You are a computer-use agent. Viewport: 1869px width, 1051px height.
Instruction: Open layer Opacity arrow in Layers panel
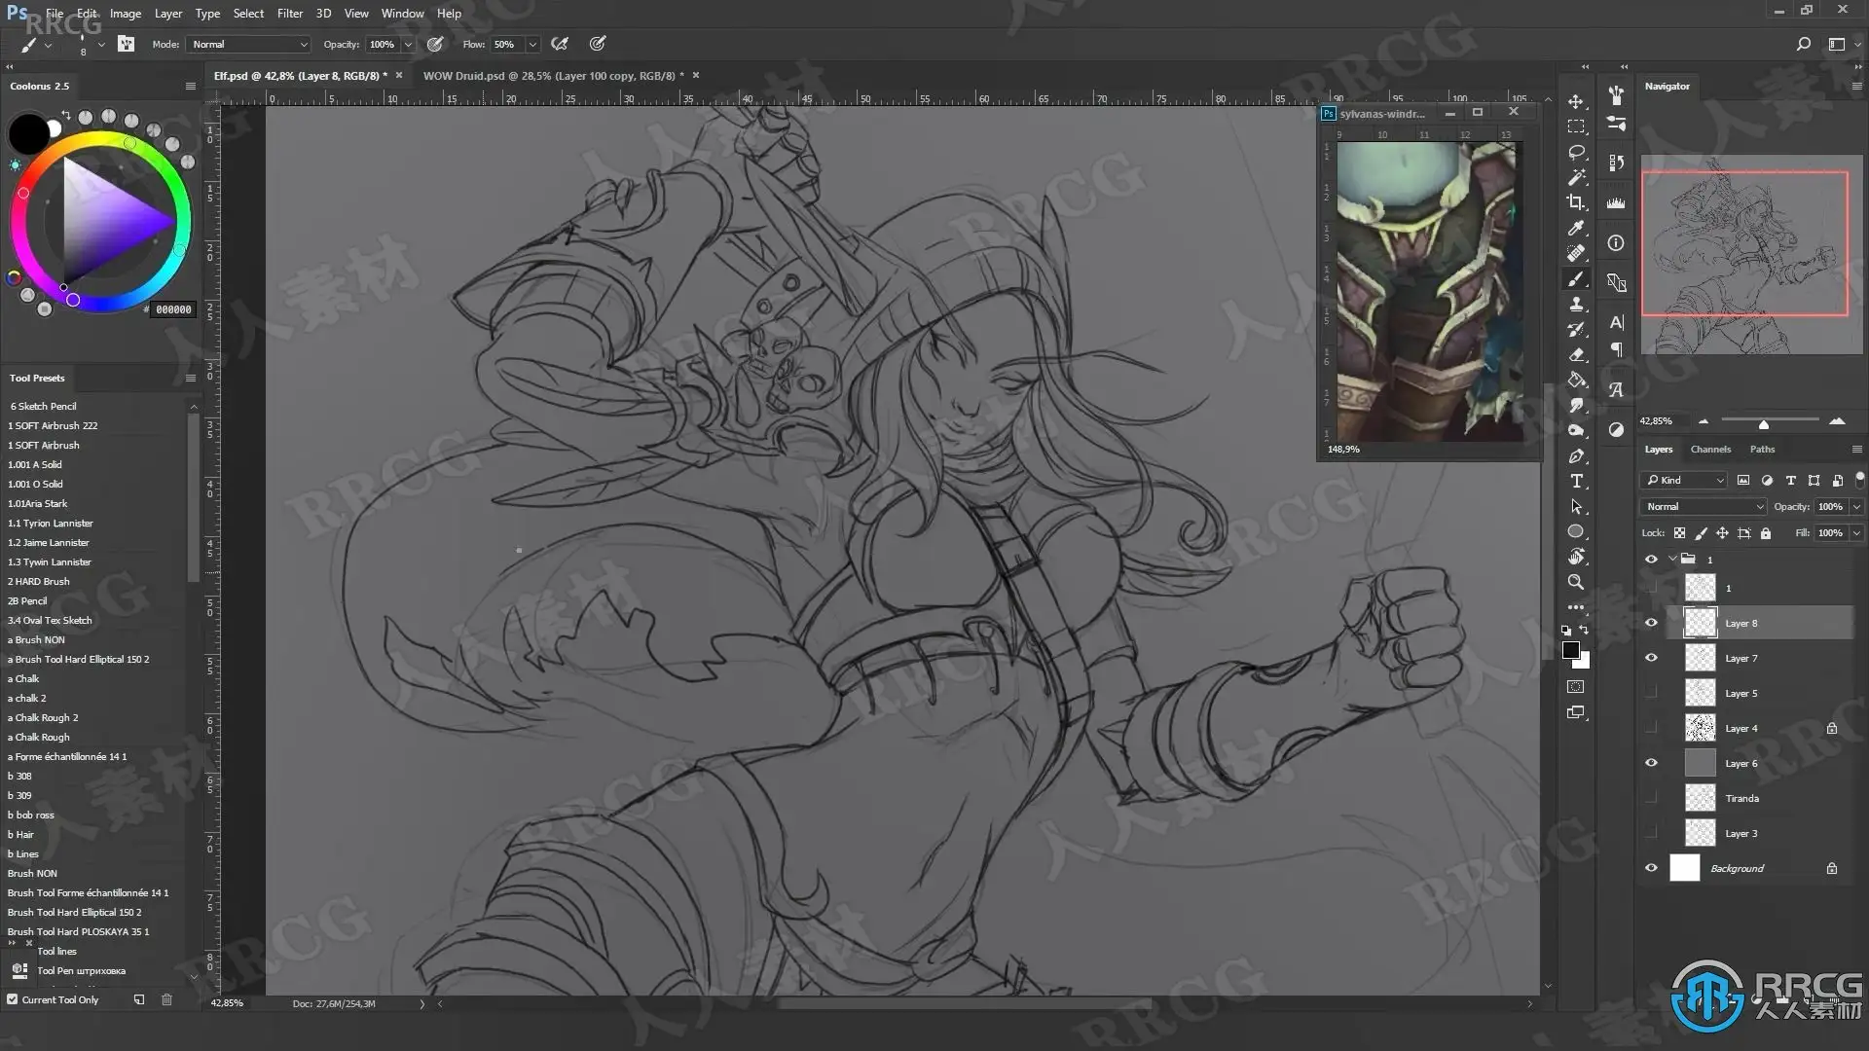click(x=1856, y=506)
